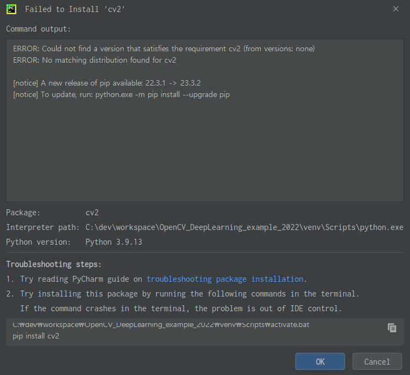
Task: Click the 'out of IDE control' sentence
Action: [x=181, y=309]
